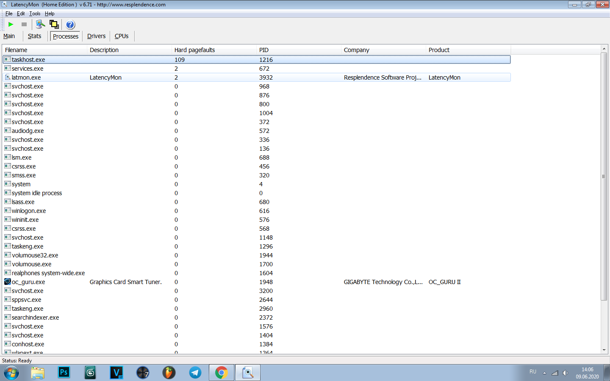Click the scroll up arrow of process list
This screenshot has height=381, width=610.
(604, 49)
